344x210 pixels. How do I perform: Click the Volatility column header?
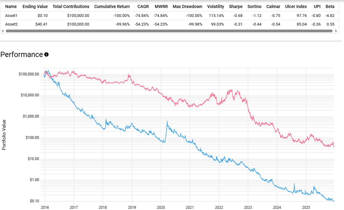click(215, 6)
